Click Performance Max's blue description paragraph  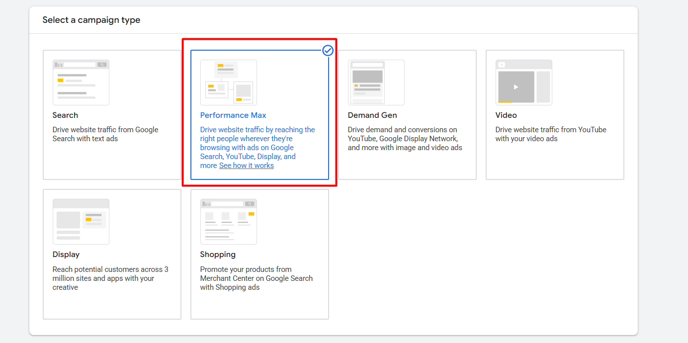[x=257, y=143]
